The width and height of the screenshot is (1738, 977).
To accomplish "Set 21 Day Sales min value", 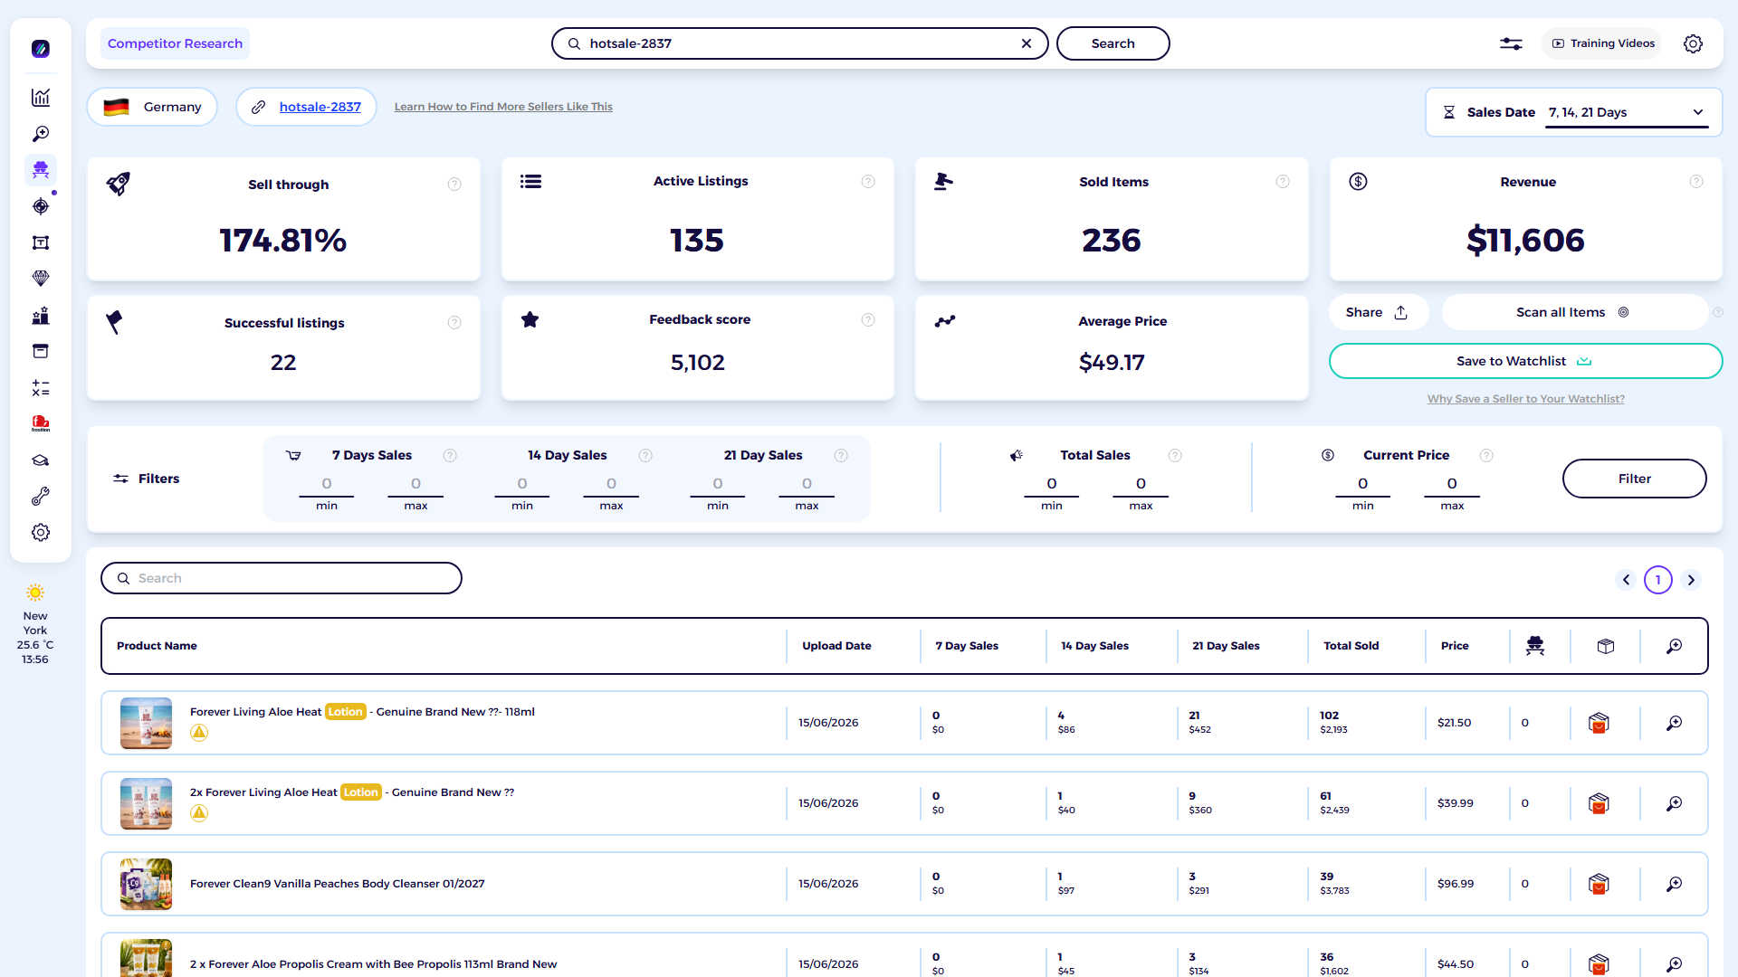I will point(718,484).
